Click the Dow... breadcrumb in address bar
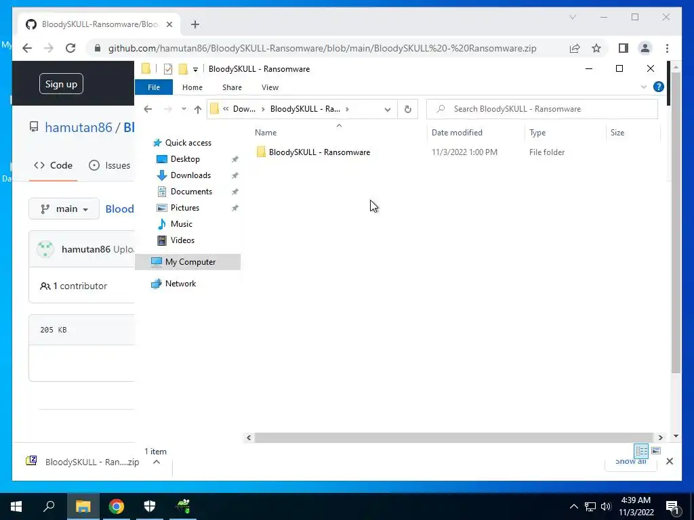Viewport: 694px width, 520px height. click(244, 109)
